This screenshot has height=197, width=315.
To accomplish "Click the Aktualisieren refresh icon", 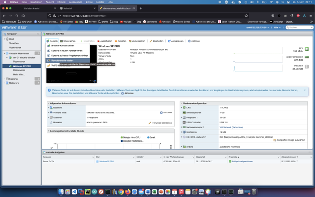I will tap(169, 41).
